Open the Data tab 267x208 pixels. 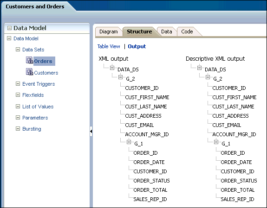click(167, 32)
